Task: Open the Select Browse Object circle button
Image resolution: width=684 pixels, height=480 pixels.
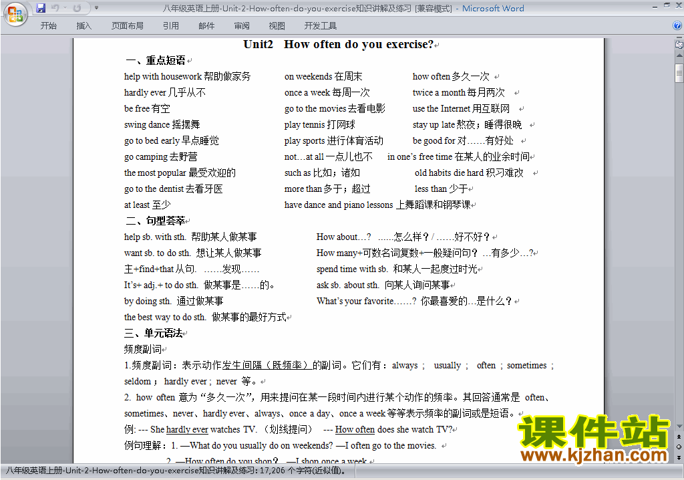Action: [679, 447]
